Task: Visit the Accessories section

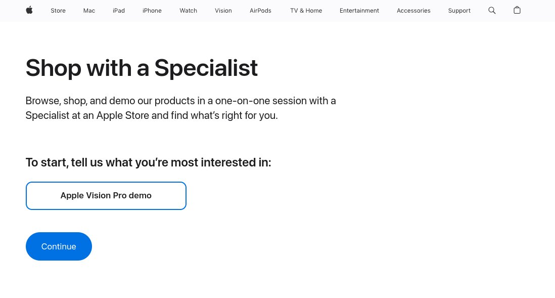Action: (413, 11)
